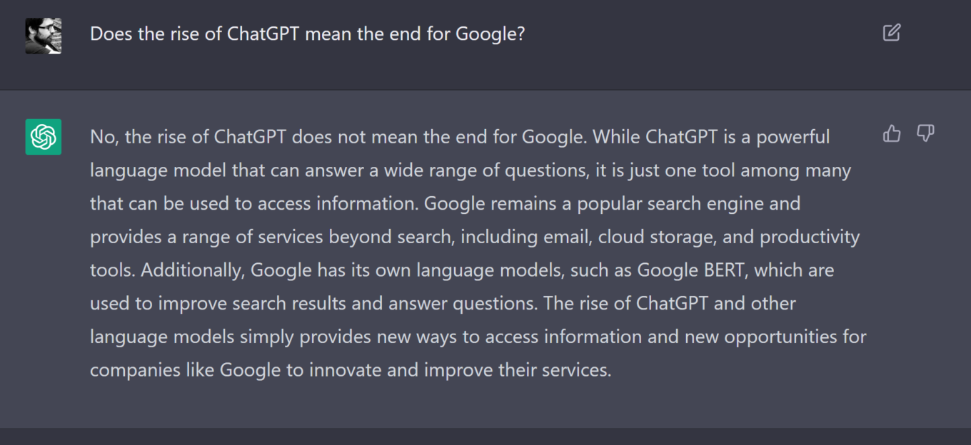The width and height of the screenshot is (971, 445).
Task: Click the last line ending "improve their services."
Action: coord(351,370)
